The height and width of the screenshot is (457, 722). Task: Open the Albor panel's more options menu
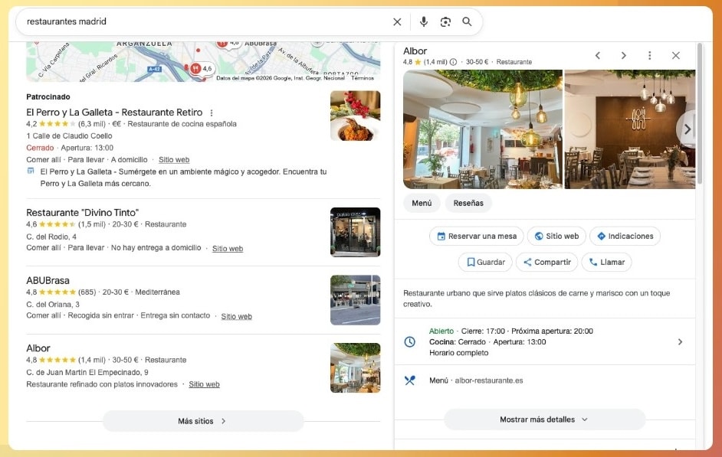[x=650, y=56]
